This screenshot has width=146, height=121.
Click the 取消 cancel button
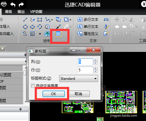pyautogui.click(x=78, y=94)
